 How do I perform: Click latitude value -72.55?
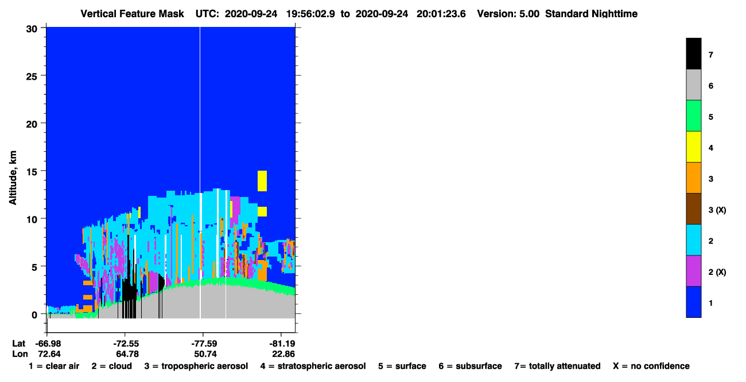(x=126, y=344)
